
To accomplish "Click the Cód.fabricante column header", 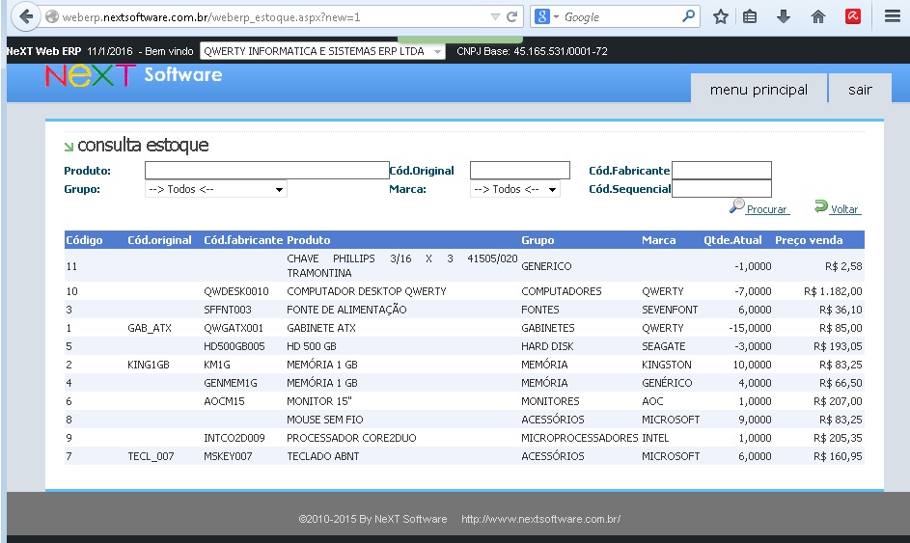I will coord(243,240).
